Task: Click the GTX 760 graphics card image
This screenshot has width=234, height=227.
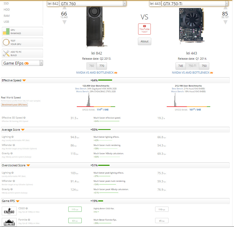Action: pyautogui.click(x=97, y=27)
